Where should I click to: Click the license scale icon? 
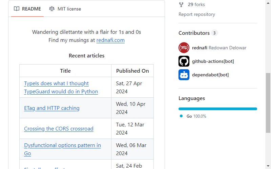point(52,9)
